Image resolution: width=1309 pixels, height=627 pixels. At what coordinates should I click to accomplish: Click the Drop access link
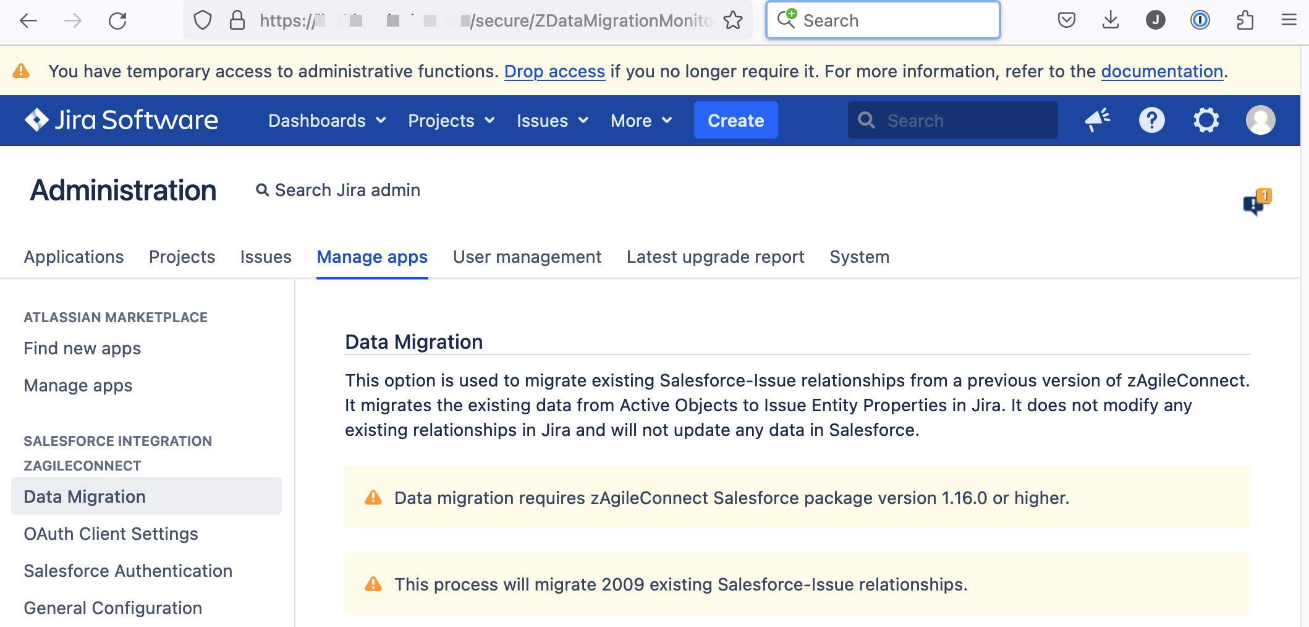554,72
